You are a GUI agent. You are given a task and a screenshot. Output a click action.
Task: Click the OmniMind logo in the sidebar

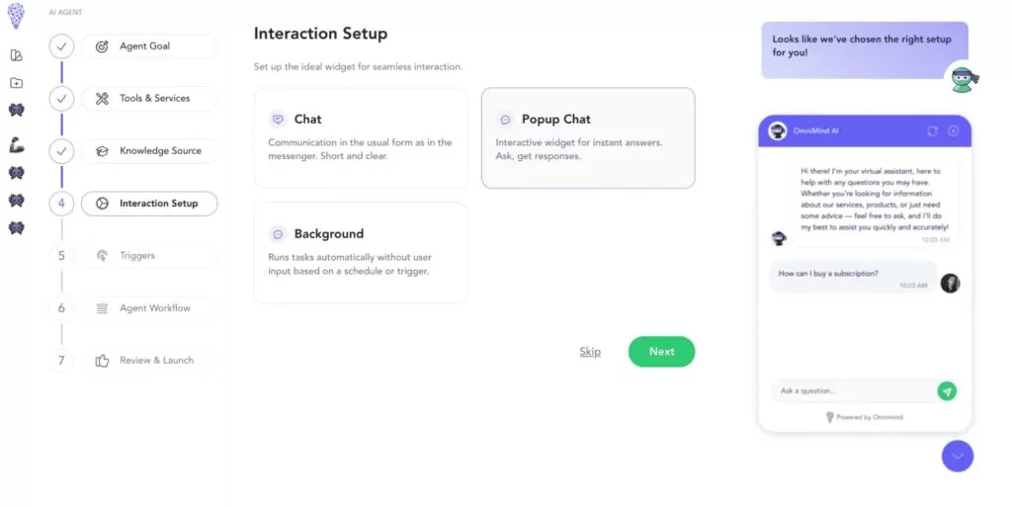click(16, 15)
